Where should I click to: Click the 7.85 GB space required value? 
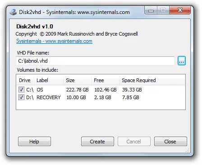tap(131, 97)
